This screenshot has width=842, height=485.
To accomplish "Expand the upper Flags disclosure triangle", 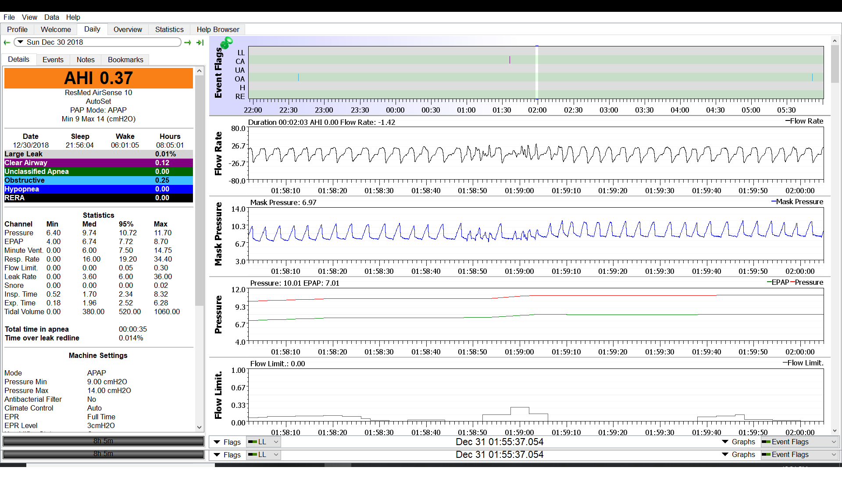I will coord(217,442).
